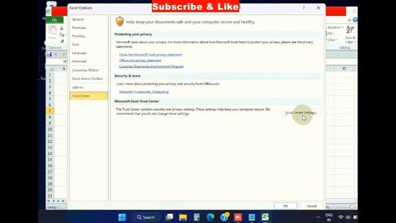Open the Get Help taskbar icon

(224, 217)
